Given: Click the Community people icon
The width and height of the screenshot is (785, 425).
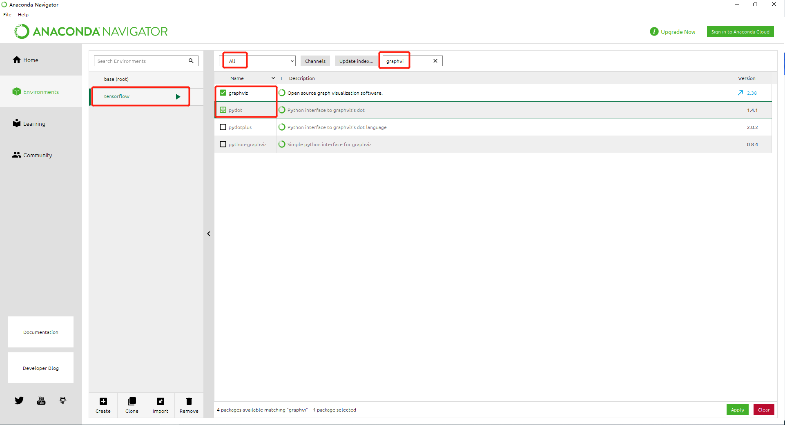Looking at the screenshot, I should (x=17, y=155).
